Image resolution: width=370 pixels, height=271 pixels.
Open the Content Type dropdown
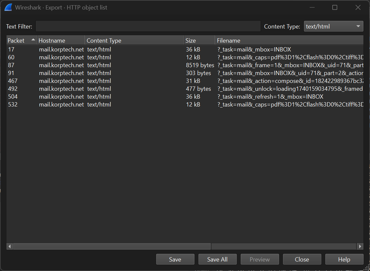pyautogui.click(x=333, y=27)
